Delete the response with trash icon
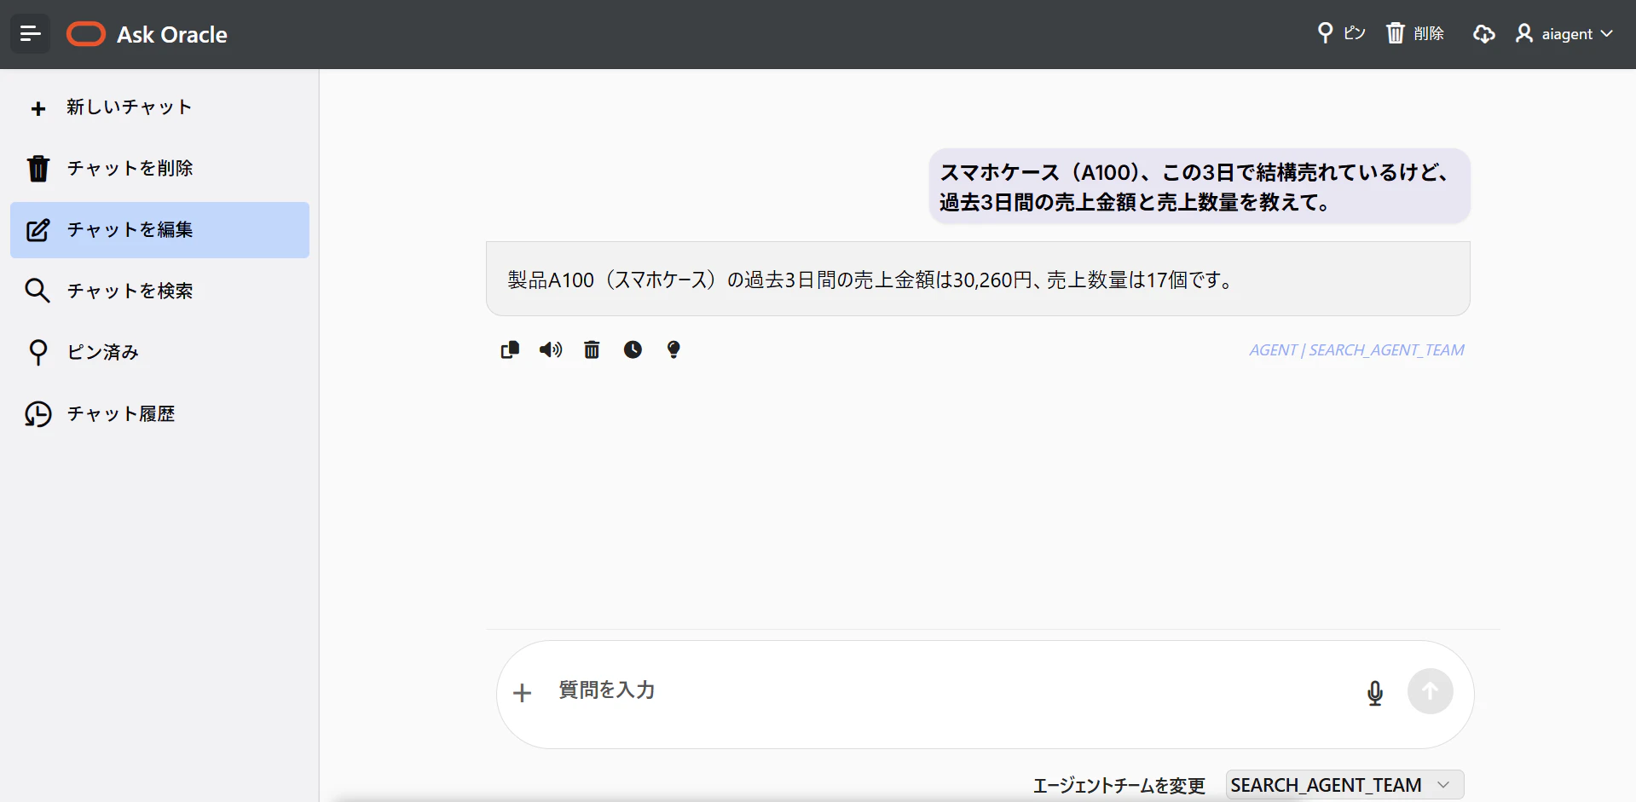Screen dimensions: 1636x802 (592, 349)
